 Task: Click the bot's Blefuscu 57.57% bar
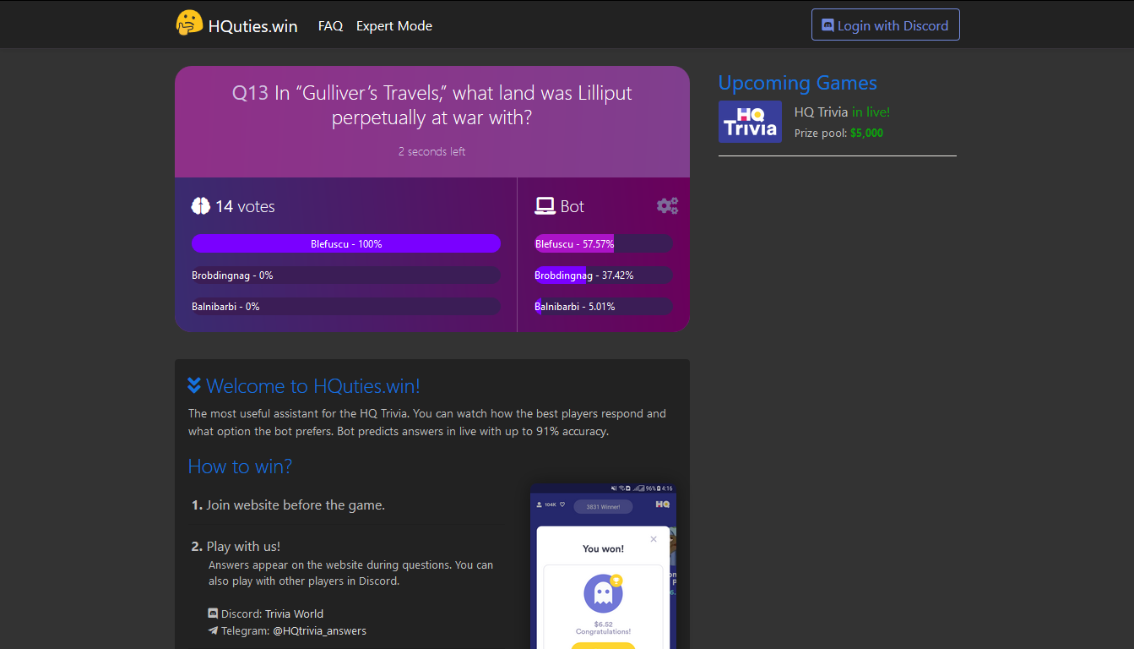604,243
